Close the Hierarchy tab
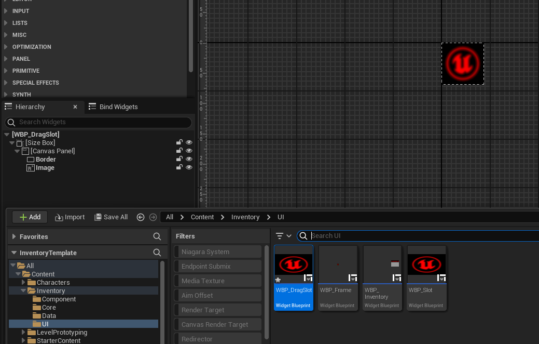539x344 pixels. click(x=75, y=107)
